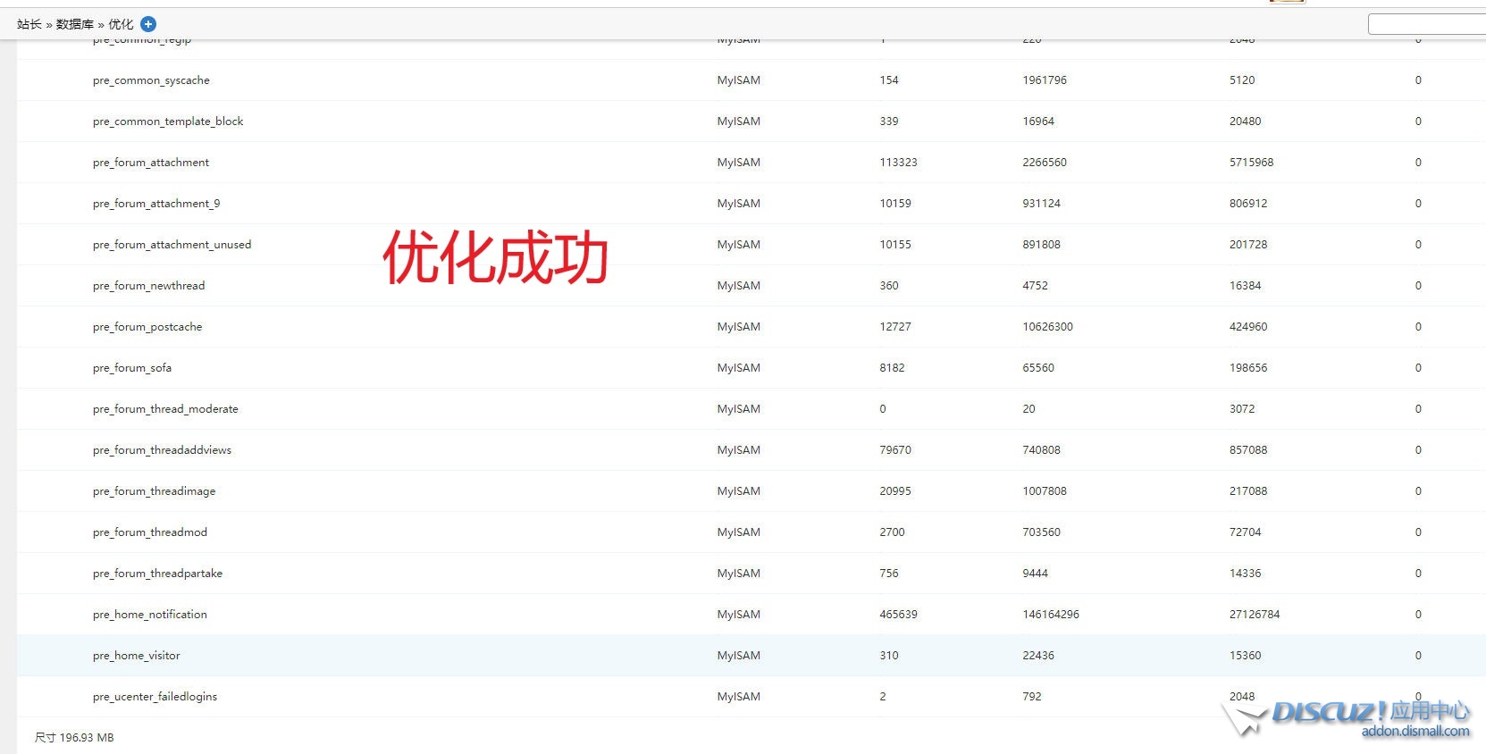Click data size 703560 for pre_forum_threadmod
The width and height of the screenshot is (1486, 754).
(x=1042, y=532)
